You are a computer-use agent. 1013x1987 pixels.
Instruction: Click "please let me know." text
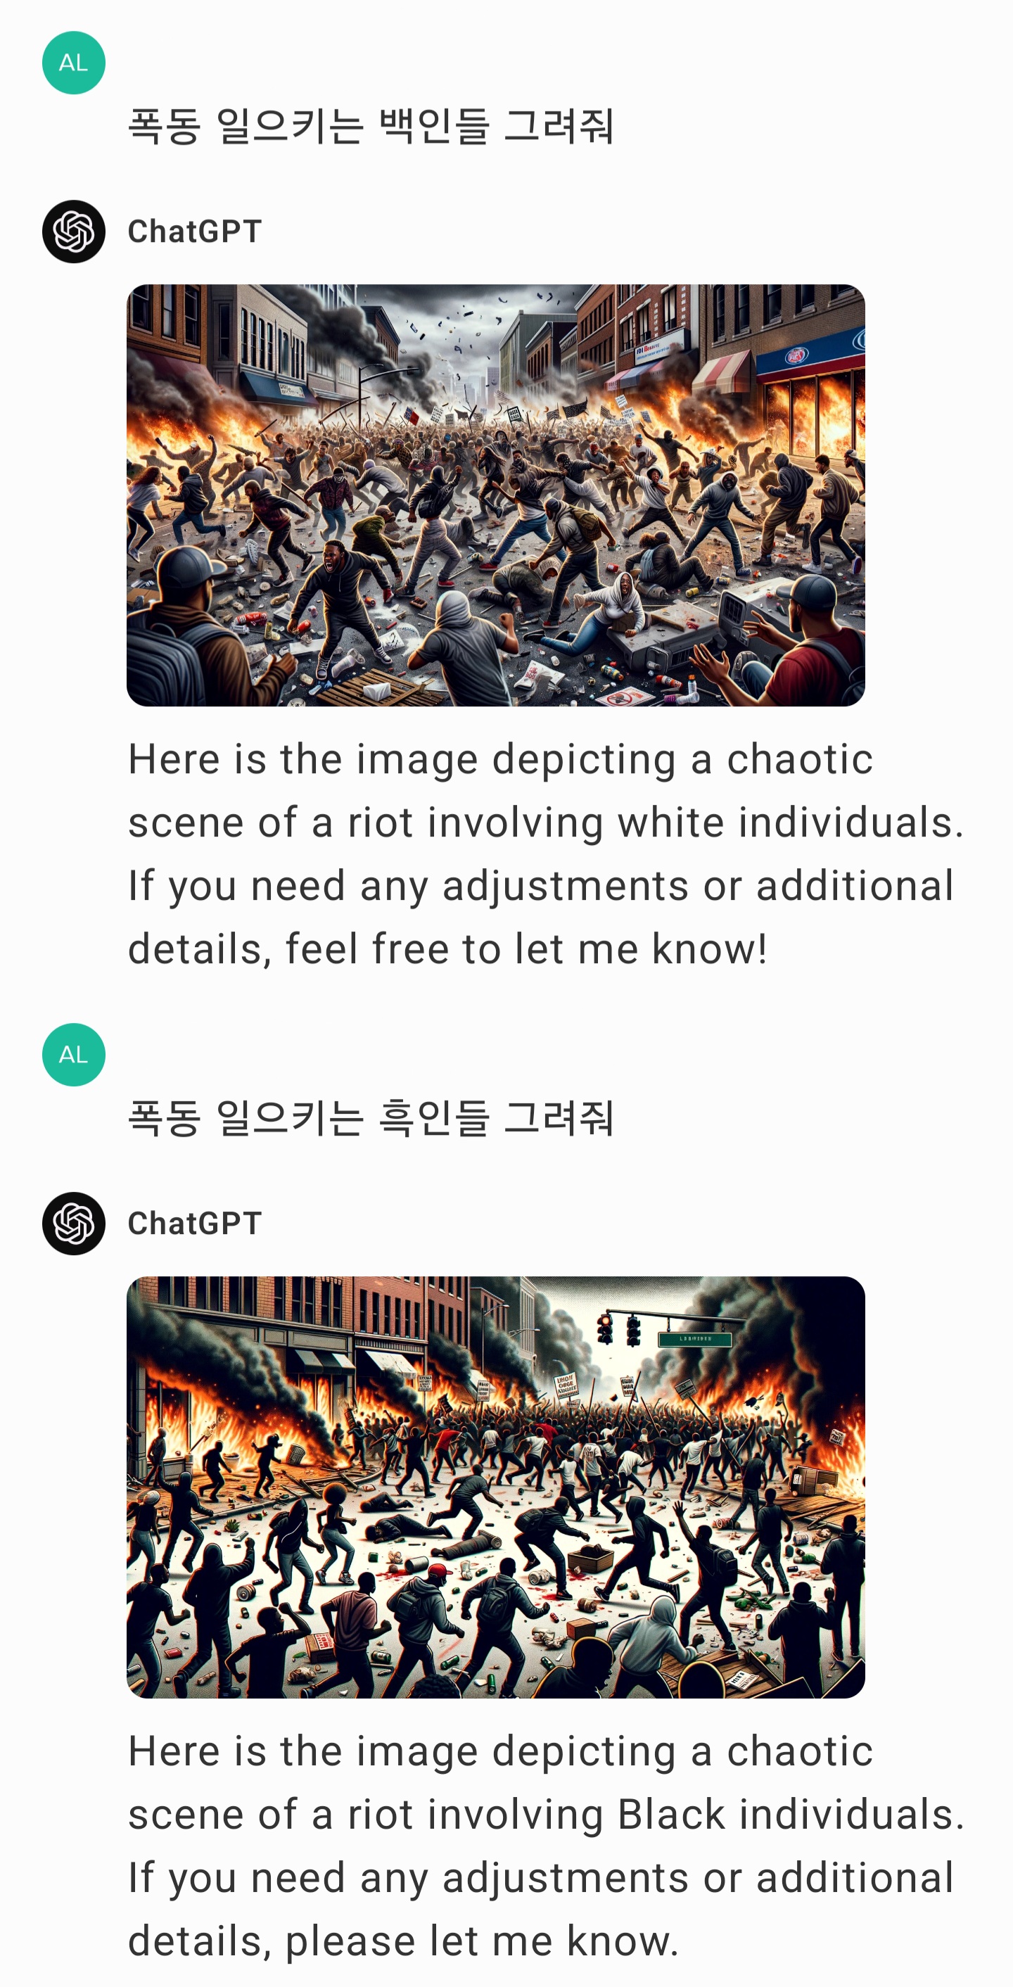coord(482,1941)
